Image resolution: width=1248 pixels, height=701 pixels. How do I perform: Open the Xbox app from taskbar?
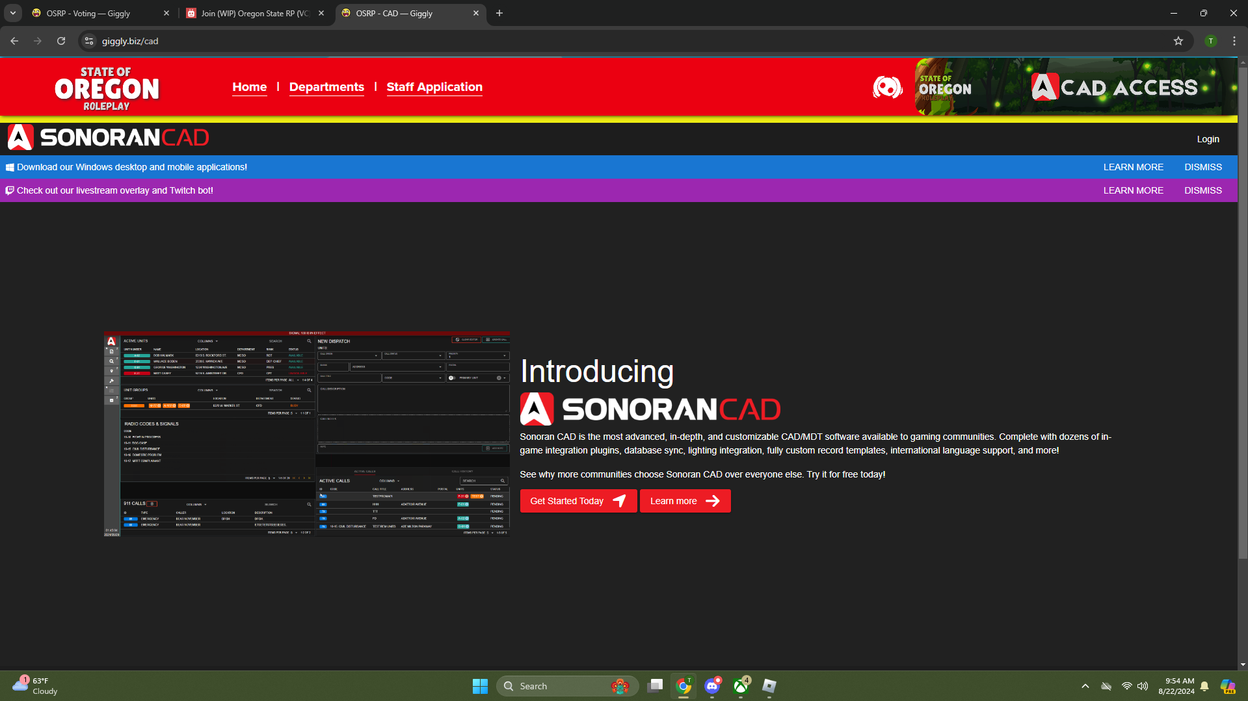[741, 686]
